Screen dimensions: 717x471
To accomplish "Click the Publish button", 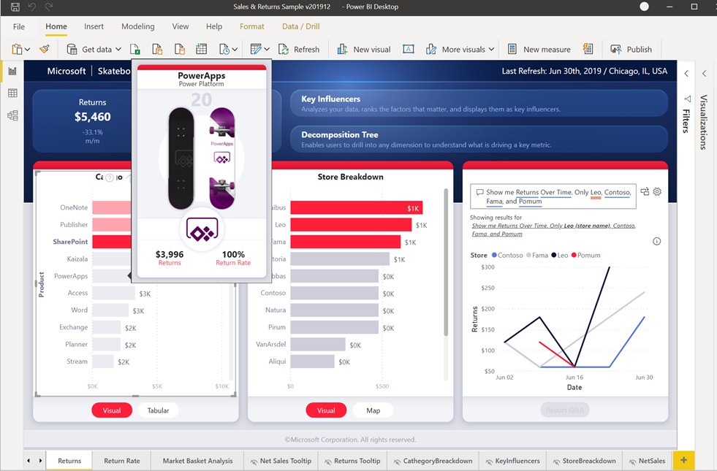I will [x=631, y=50].
